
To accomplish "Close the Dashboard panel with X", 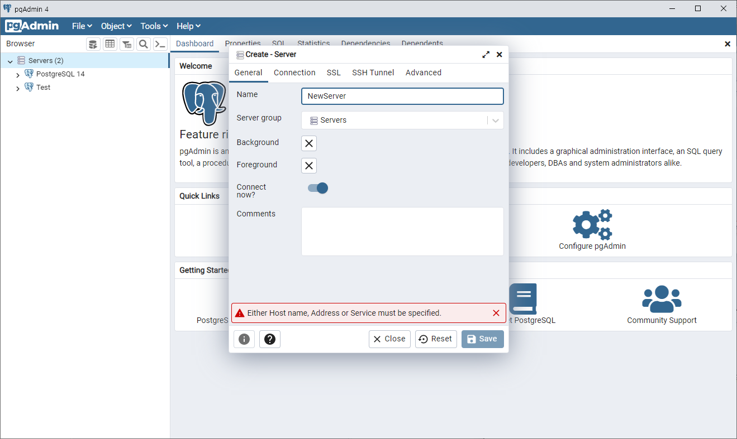I will click(728, 44).
